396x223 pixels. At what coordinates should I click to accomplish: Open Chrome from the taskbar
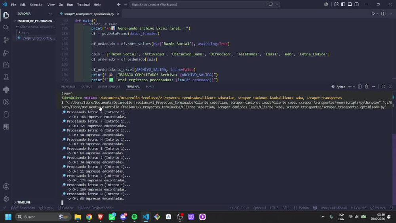pos(89,217)
